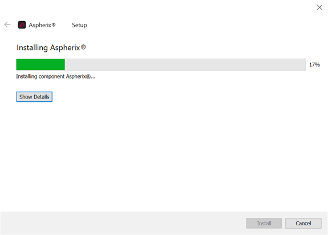Click the blank white area below Show Details
The width and height of the screenshot is (328, 235).
(163, 156)
